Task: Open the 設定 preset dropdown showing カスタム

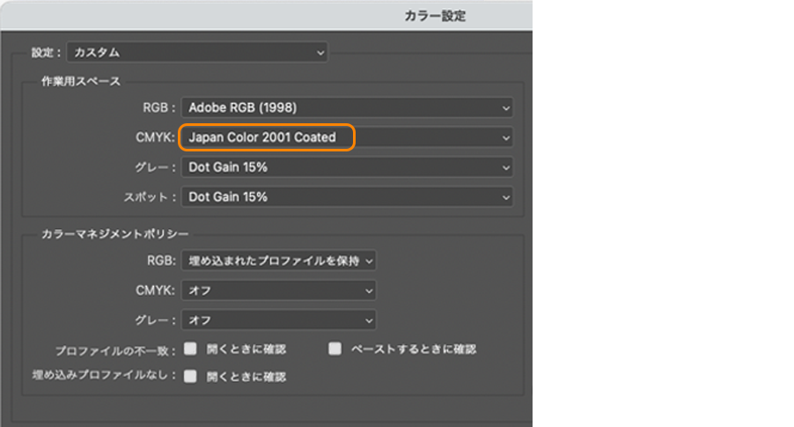Action: [197, 52]
